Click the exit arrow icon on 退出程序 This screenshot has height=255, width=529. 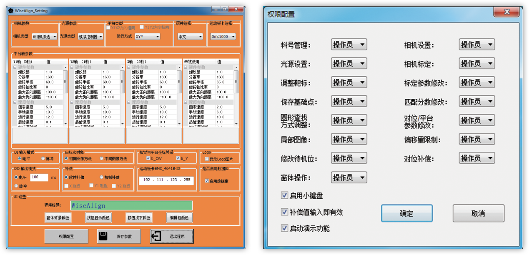click(156, 236)
